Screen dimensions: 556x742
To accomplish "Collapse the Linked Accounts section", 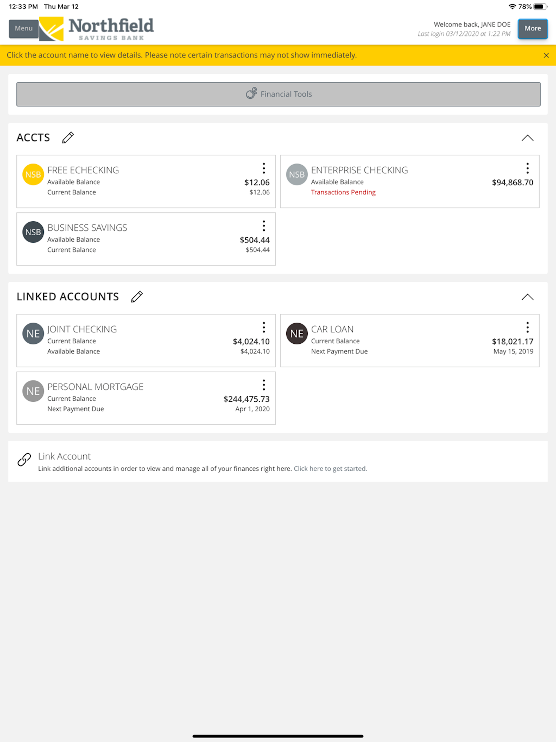I will point(527,297).
